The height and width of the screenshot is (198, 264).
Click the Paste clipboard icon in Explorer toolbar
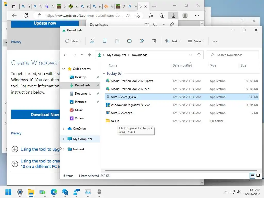coord(117,41)
